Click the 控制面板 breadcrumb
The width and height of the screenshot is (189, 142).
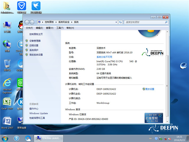tap(49, 22)
